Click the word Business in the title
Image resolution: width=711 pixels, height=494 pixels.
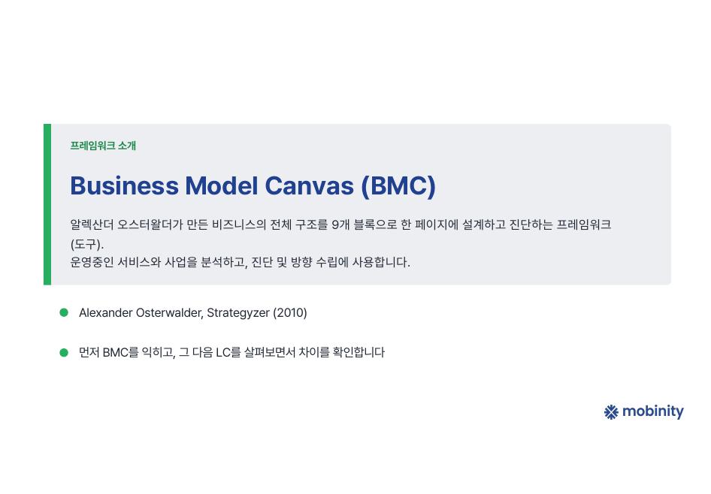tap(124, 185)
